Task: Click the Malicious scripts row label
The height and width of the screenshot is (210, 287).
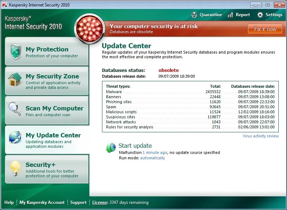Action: [121, 112]
